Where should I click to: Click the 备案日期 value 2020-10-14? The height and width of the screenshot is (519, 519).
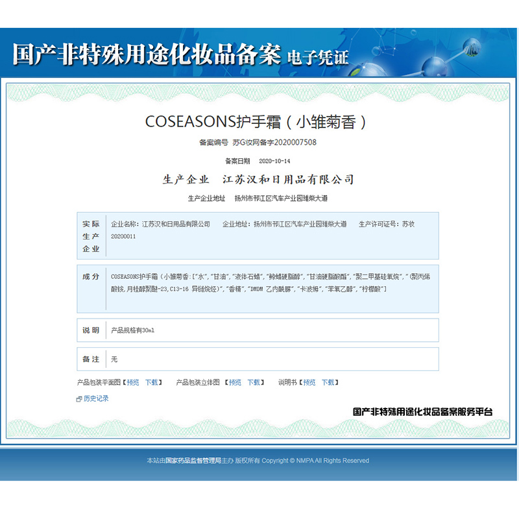pyautogui.click(x=274, y=161)
